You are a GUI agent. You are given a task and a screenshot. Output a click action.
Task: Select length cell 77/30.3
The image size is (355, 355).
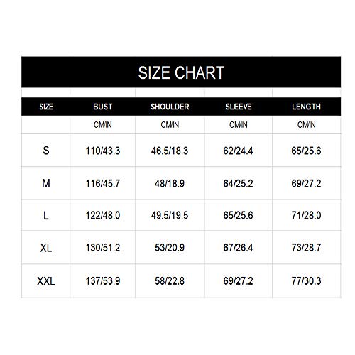[306, 281]
